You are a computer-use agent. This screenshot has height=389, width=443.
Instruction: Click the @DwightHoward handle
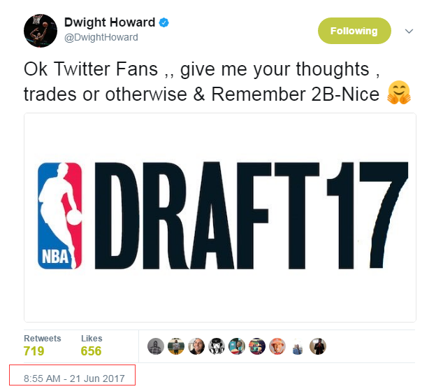101,37
